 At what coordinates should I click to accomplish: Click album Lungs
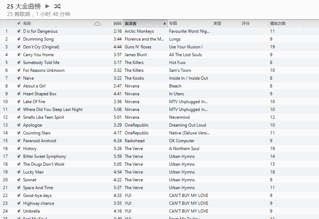[x=175, y=39]
